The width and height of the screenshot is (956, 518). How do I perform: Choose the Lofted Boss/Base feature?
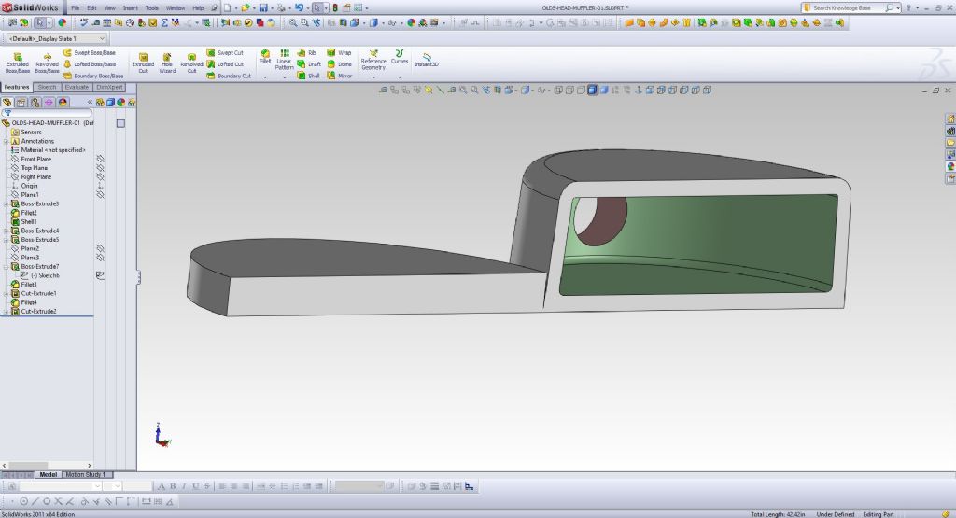pyautogui.click(x=89, y=64)
